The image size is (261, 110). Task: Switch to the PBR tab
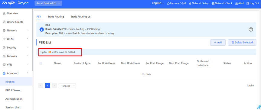[39, 17]
